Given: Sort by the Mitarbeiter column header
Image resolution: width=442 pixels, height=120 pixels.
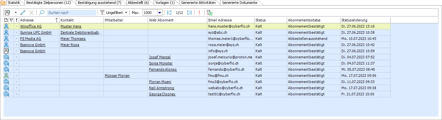Looking at the screenshot, I should [126, 20].
